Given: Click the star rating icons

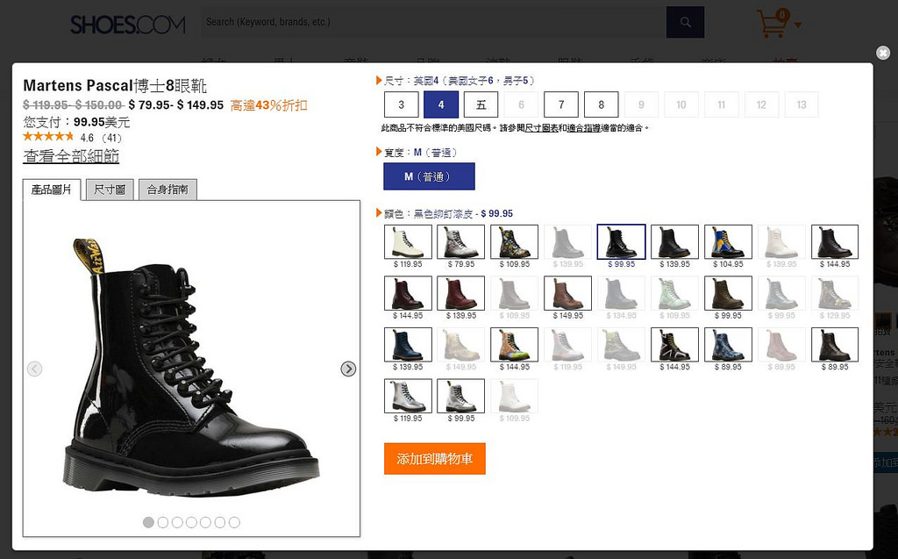Looking at the screenshot, I should point(48,137).
